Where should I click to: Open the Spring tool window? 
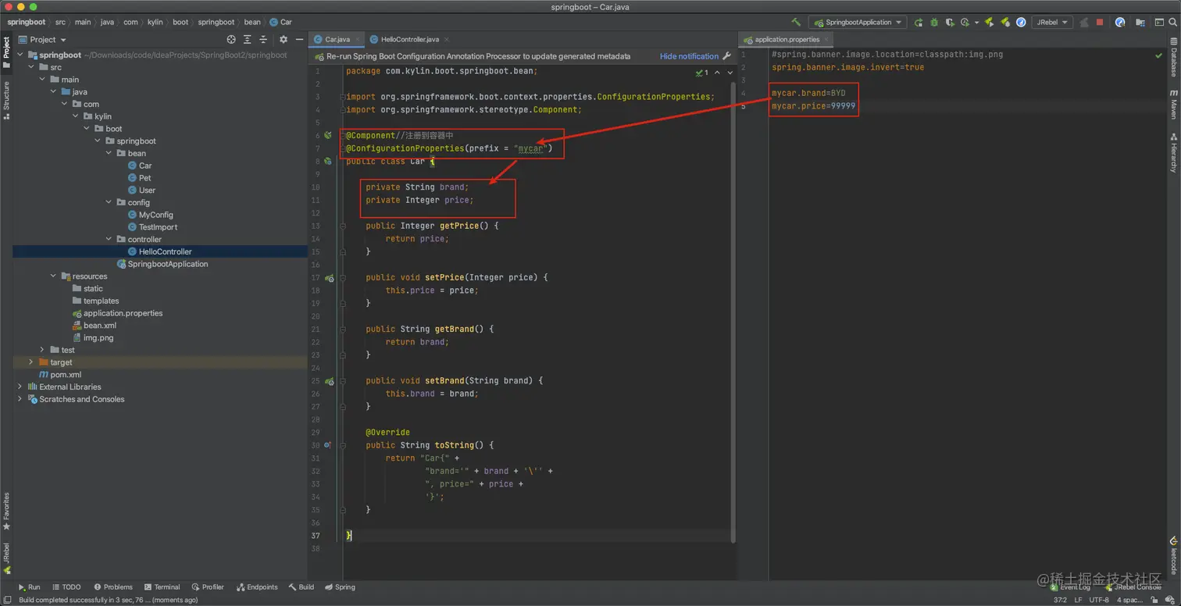tap(341, 587)
